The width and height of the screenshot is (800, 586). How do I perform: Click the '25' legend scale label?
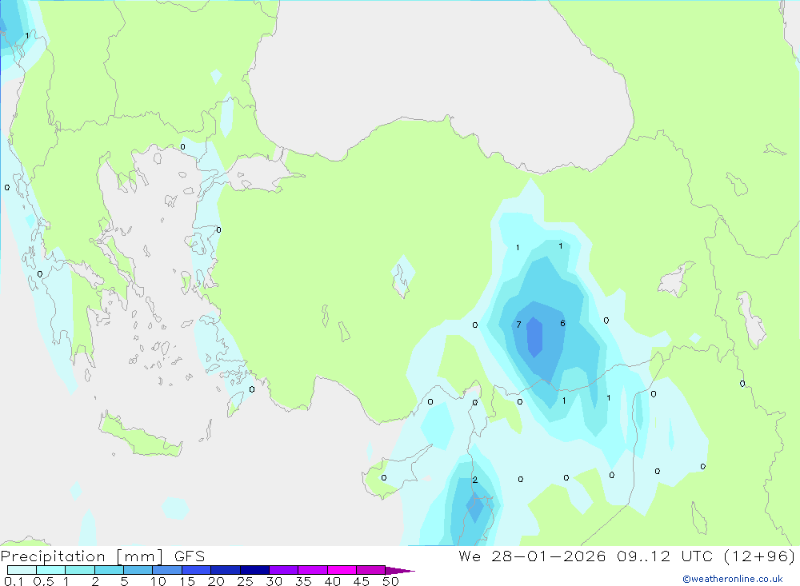(246, 581)
